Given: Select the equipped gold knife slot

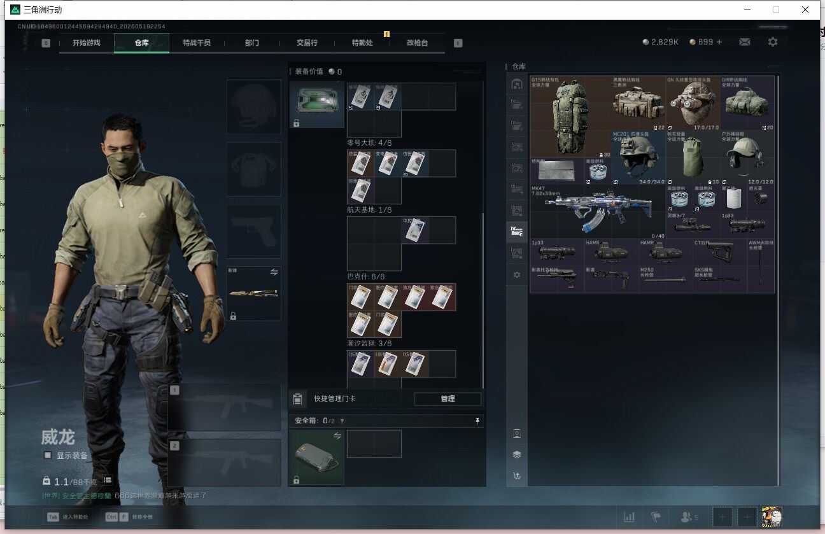Looking at the screenshot, I should pyautogui.click(x=254, y=293).
